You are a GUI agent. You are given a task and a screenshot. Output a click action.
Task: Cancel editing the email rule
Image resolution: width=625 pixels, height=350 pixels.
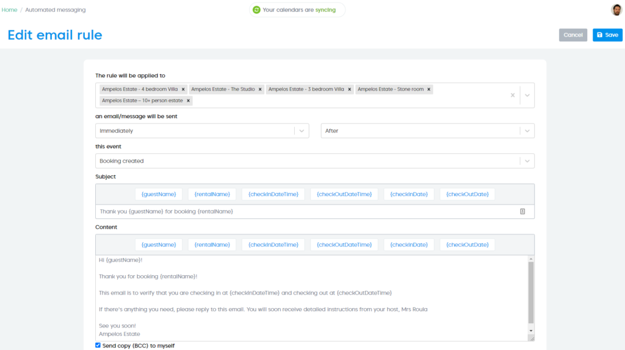573,35
